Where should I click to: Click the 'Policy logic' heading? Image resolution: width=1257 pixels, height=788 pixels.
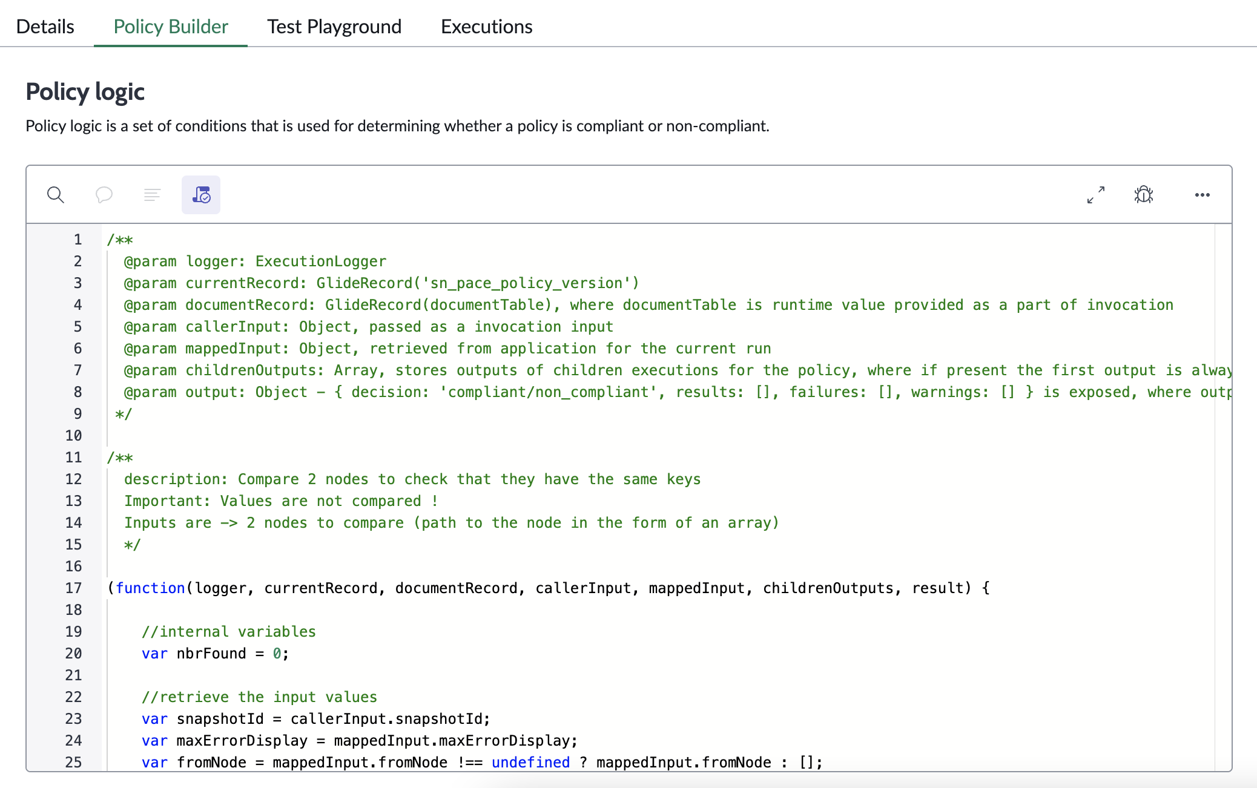(x=85, y=92)
